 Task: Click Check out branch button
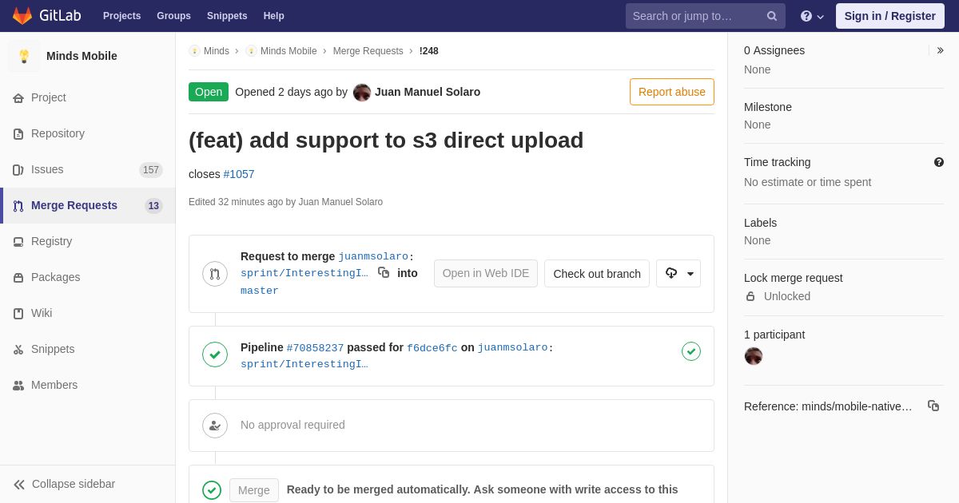click(597, 274)
